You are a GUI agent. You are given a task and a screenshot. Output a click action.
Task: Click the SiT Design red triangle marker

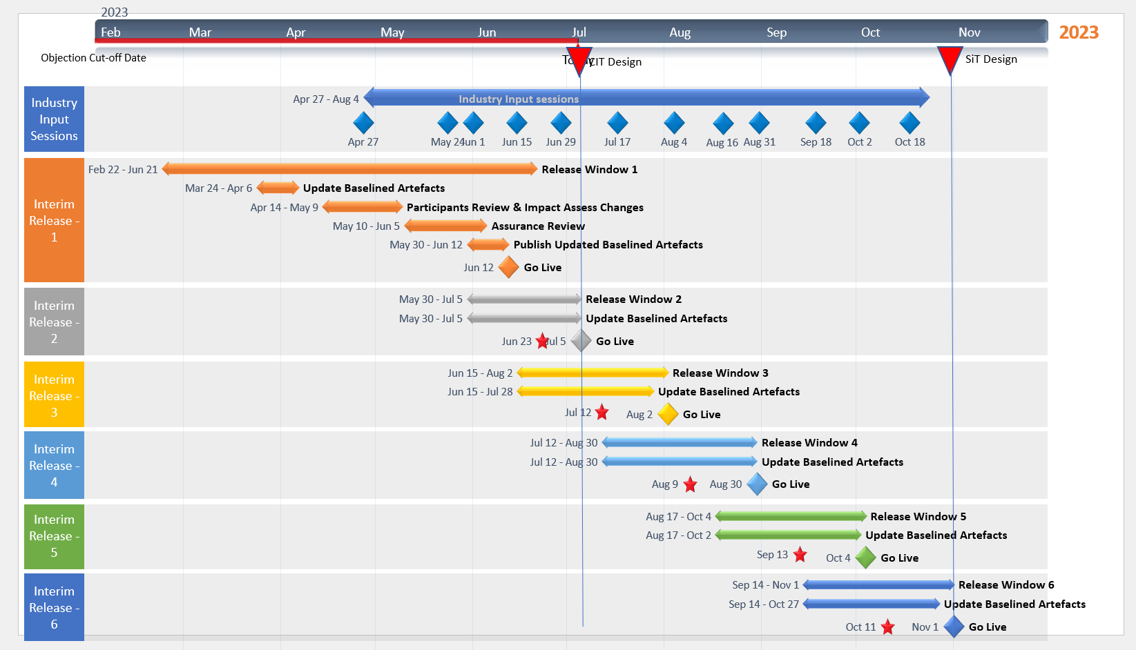[x=950, y=59]
